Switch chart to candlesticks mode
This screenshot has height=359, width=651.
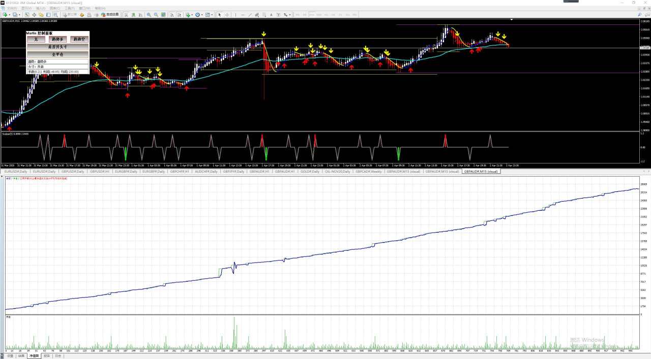tap(133, 15)
